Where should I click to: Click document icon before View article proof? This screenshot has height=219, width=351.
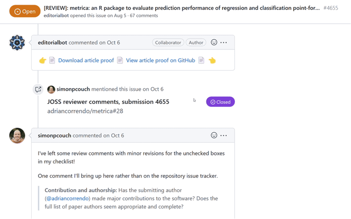(120, 60)
